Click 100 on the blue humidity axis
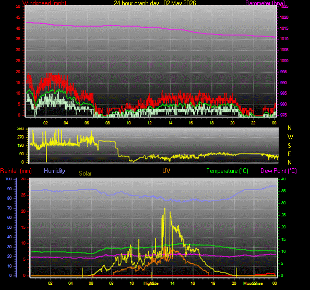The image size is (310, 290). pos(8,179)
